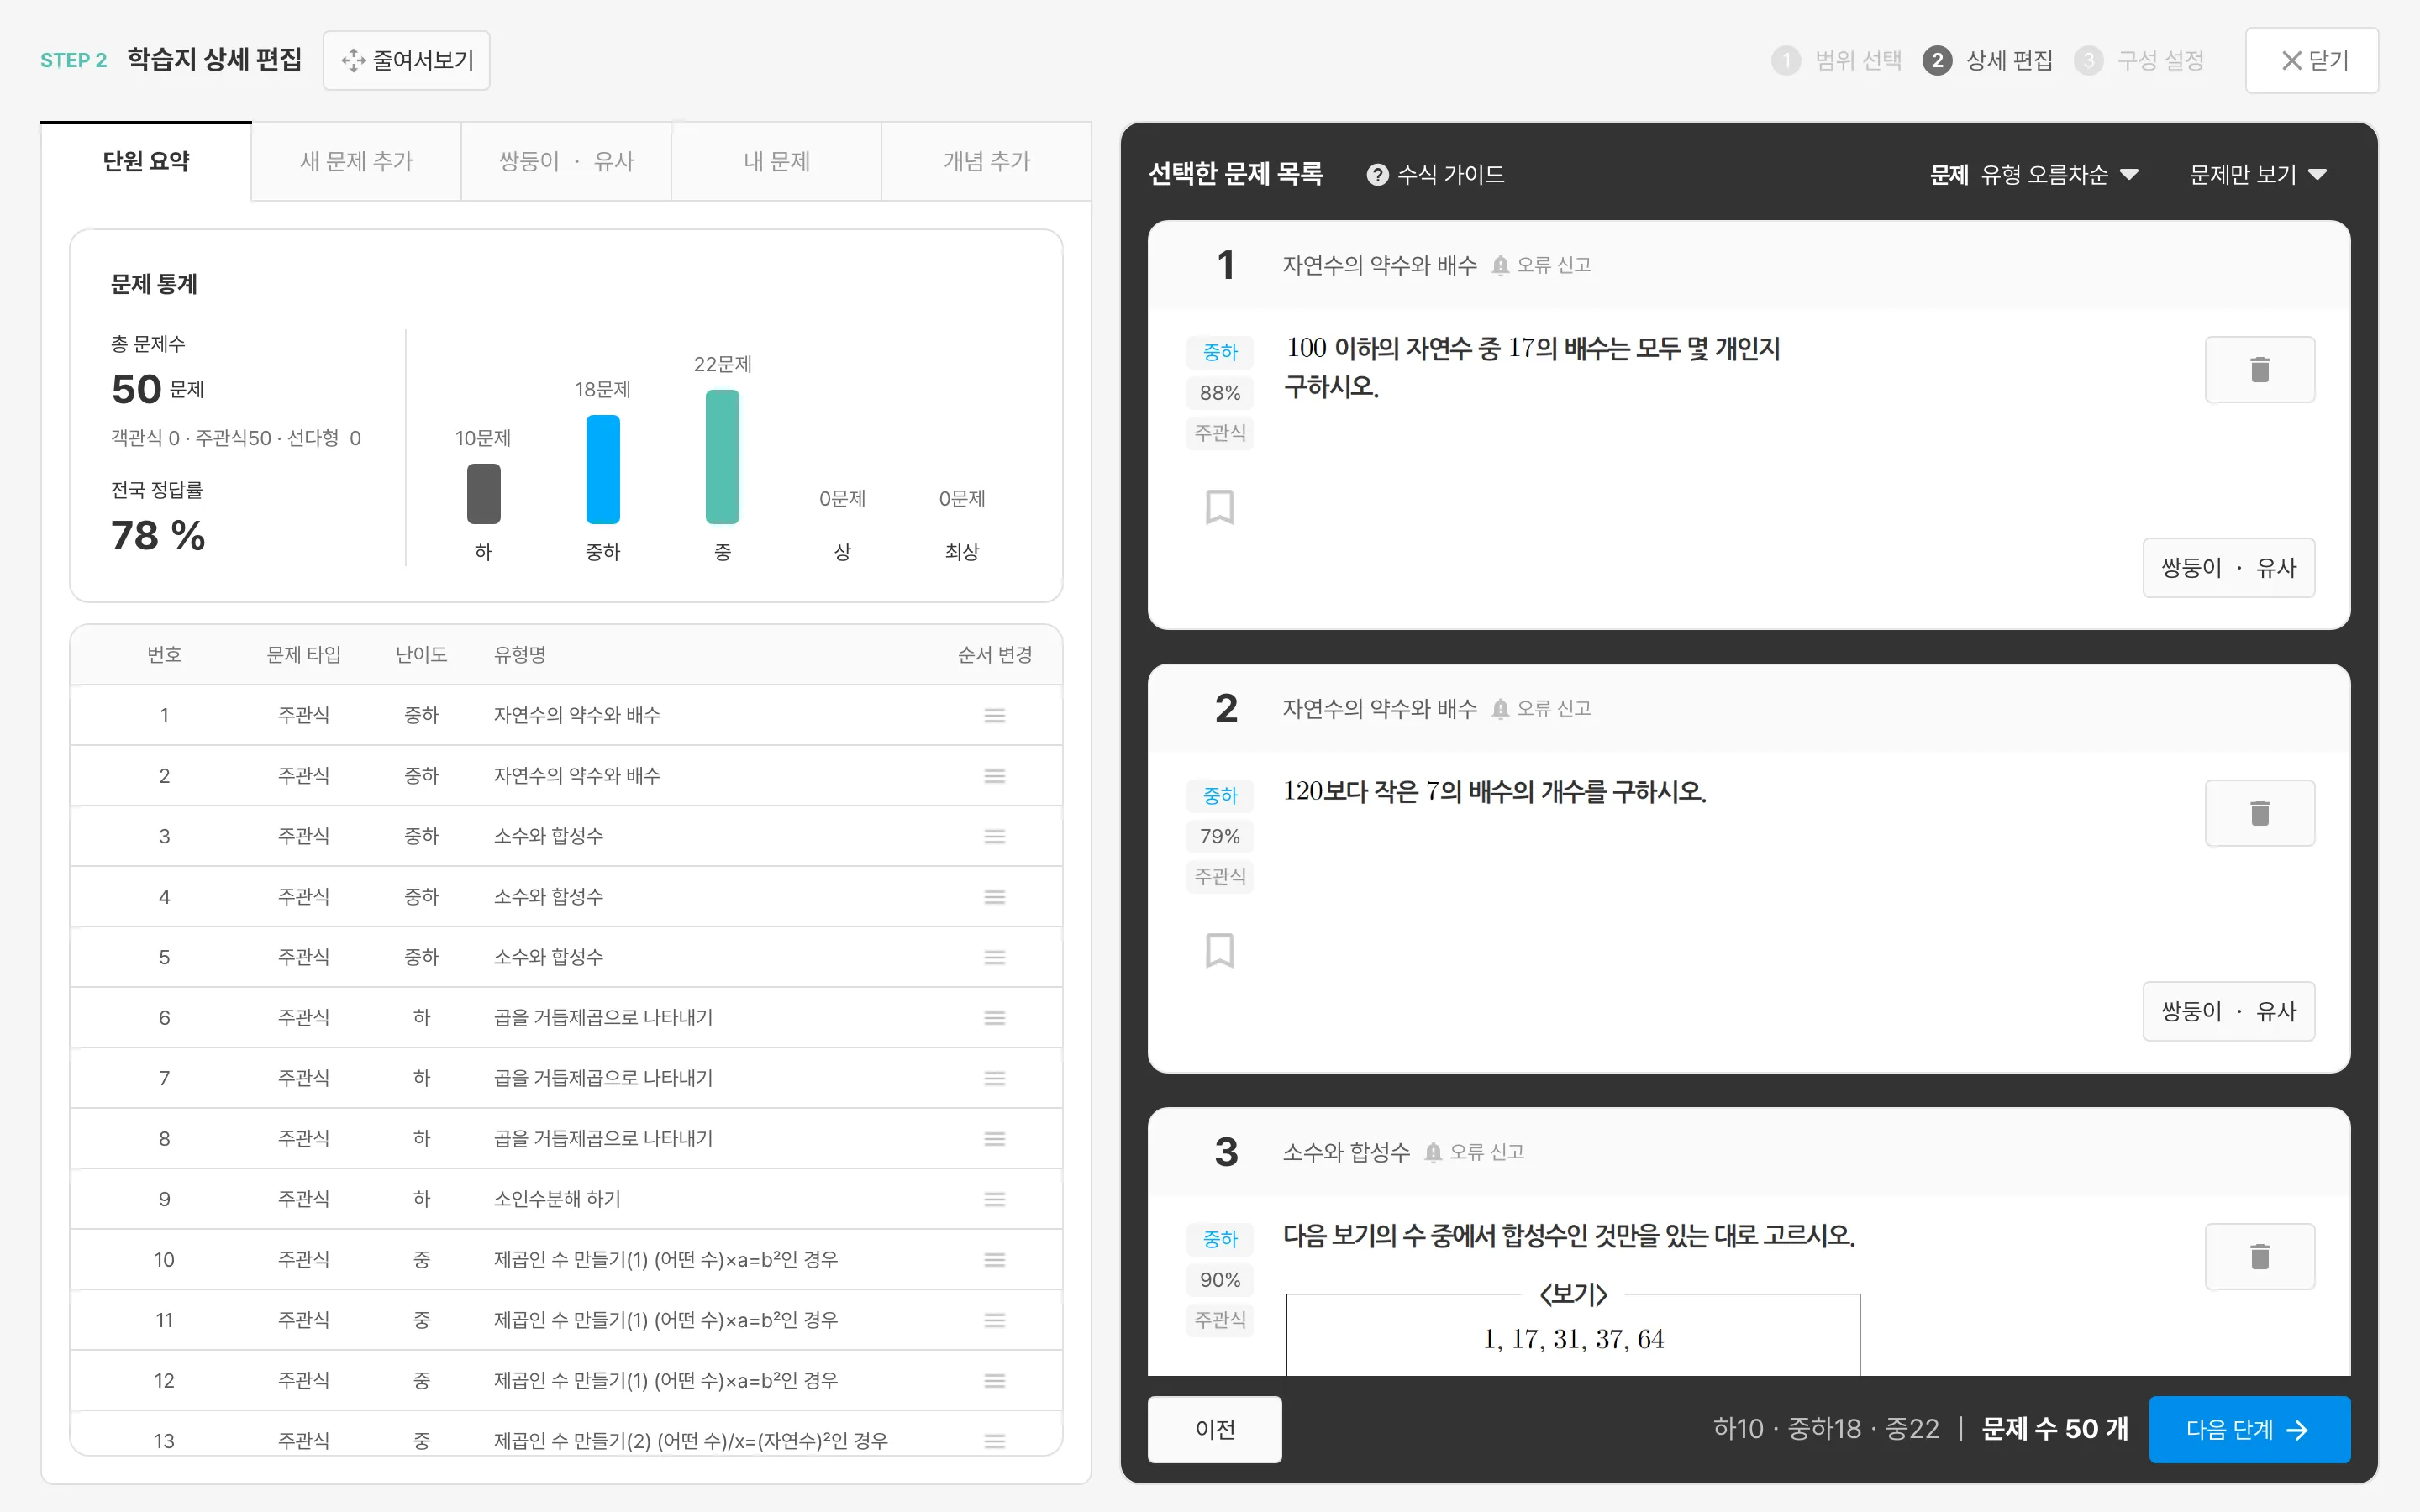Close the editor with 닫기
Screen dimensions: 2420x1512
tap(2311, 60)
